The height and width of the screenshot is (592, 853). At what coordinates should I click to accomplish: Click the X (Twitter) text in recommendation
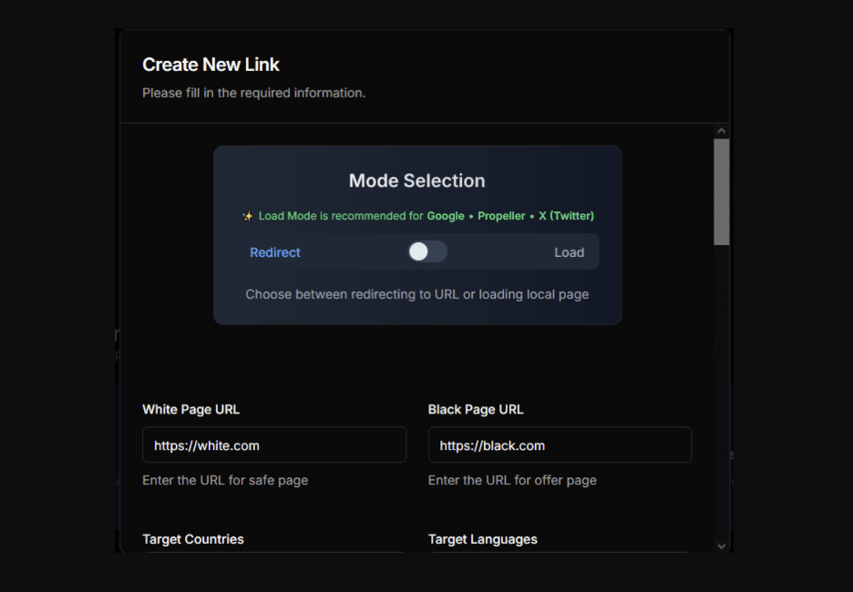pos(566,216)
